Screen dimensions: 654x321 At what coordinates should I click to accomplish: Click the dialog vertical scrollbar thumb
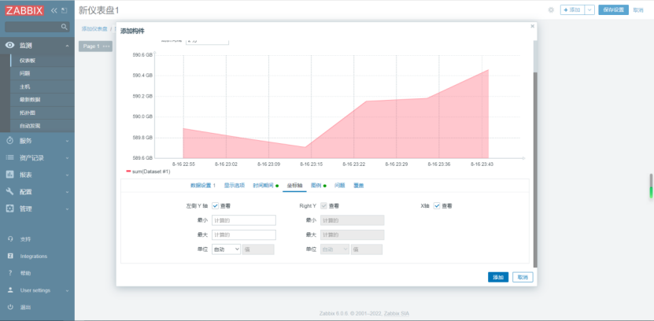pyautogui.click(x=535, y=169)
